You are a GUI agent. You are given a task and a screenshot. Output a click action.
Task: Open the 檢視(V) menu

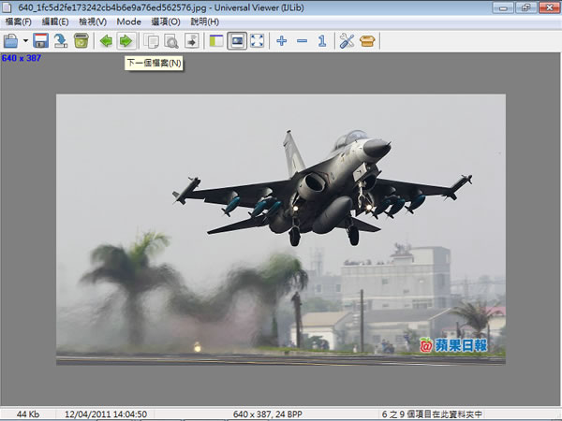(93, 22)
